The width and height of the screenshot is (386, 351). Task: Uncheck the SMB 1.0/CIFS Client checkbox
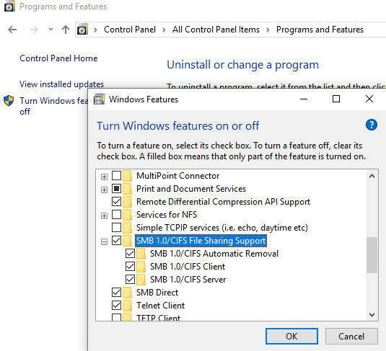130,267
